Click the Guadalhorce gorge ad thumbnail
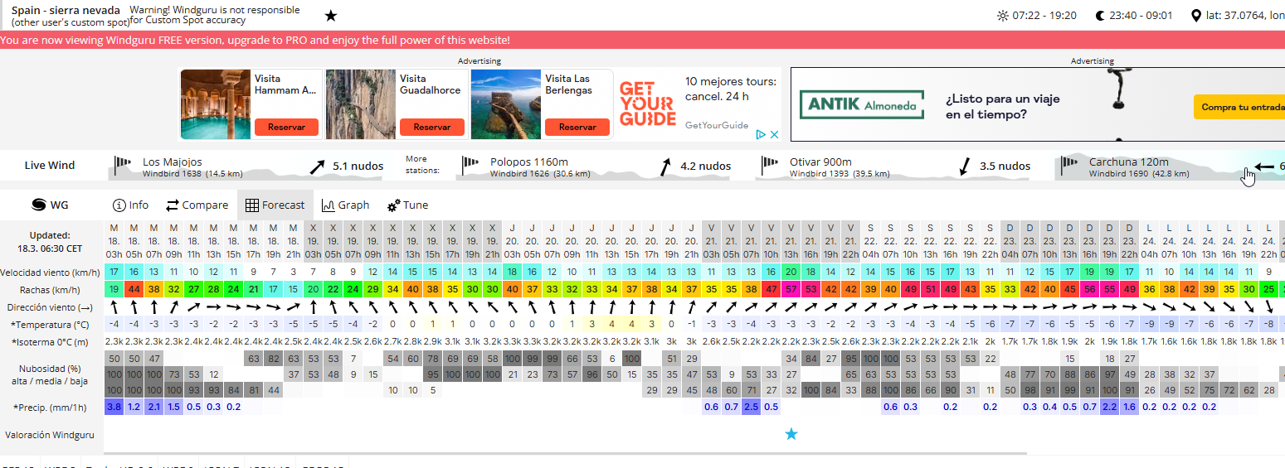1285x468 pixels. click(360, 104)
